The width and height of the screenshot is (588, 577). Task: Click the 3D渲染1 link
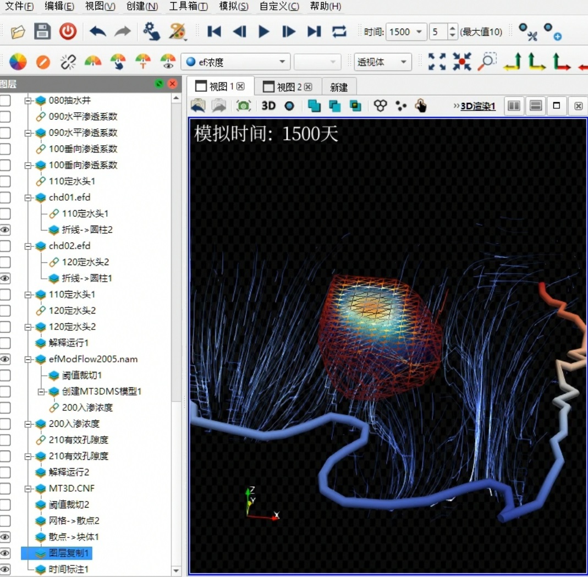478,107
